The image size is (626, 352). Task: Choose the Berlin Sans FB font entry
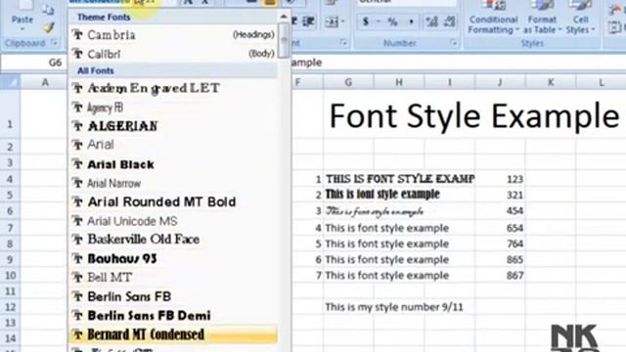click(173, 296)
